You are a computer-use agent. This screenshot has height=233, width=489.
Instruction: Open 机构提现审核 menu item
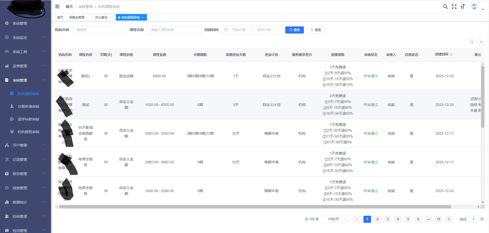coord(25,132)
